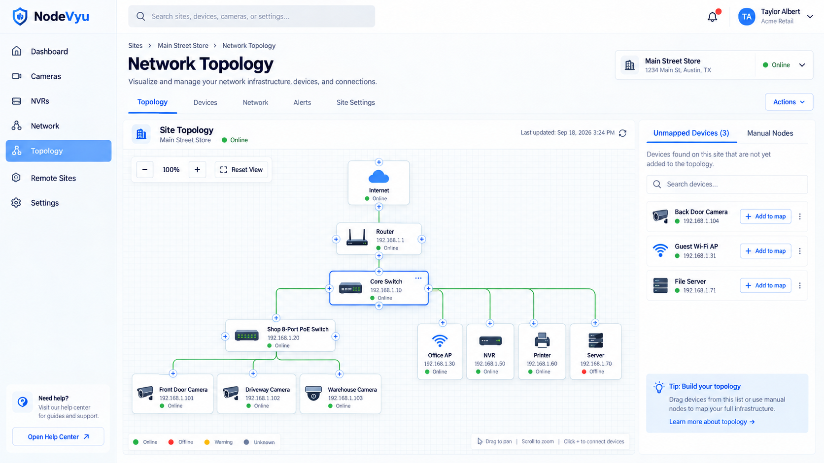Zoom in with the plus button
Viewport: 824px width, 463px height.
pyautogui.click(x=197, y=170)
